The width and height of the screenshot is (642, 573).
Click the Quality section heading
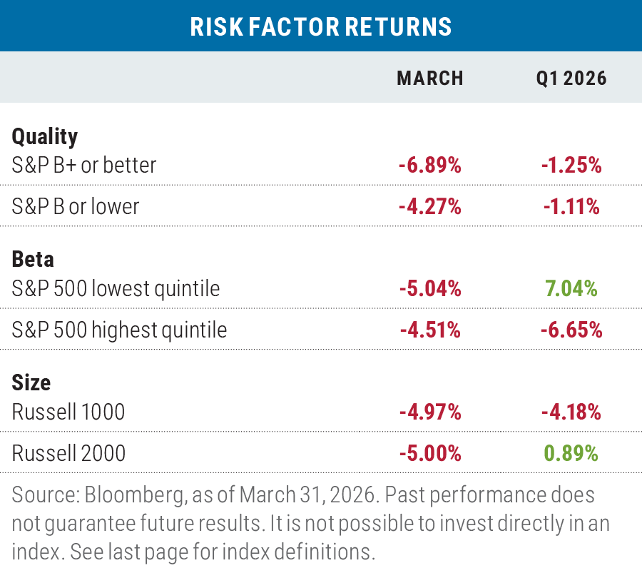click(45, 136)
